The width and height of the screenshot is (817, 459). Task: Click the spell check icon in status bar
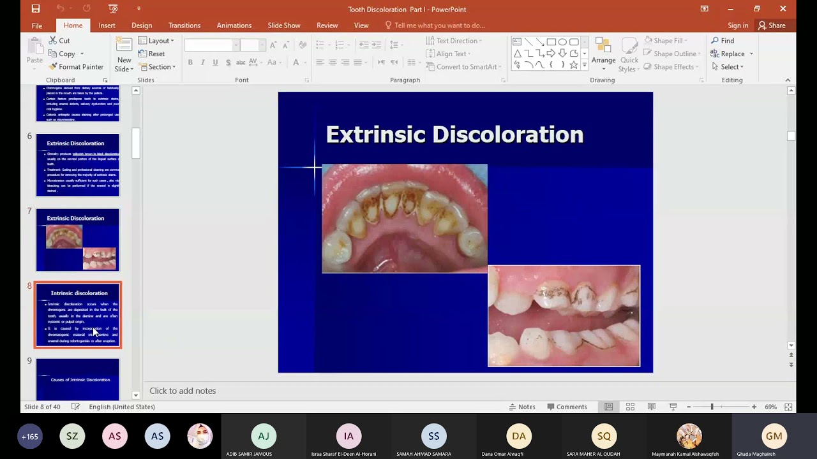tap(75, 407)
